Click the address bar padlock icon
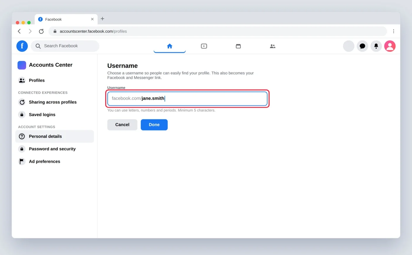Viewport: 412px width, 255px height. point(55,31)
